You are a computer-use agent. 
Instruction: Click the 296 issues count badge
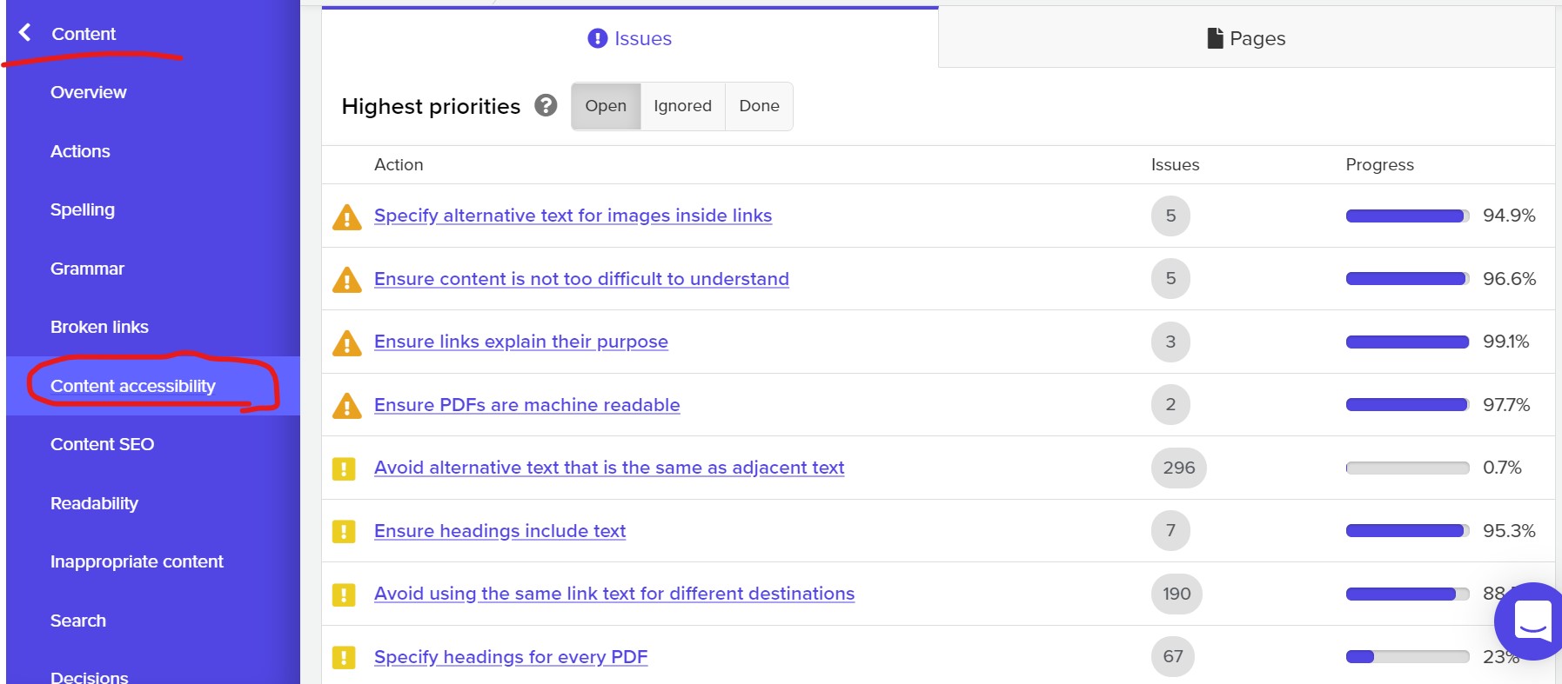[x=1178, y=468]
